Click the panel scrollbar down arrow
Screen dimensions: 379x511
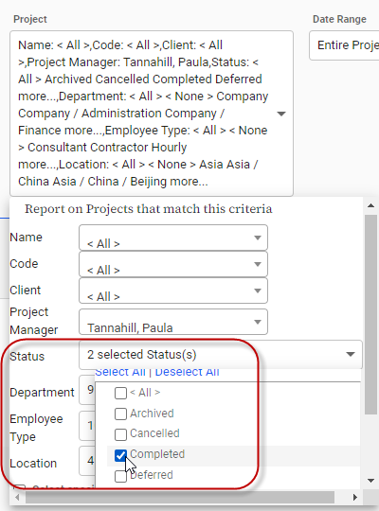click(370, 481)
